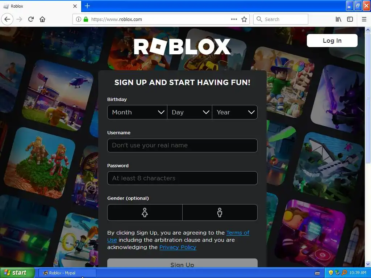Select the female gender icon

point(145,212)
